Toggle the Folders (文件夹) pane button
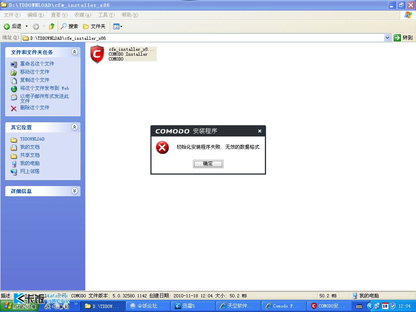Image resolution: width=416 pixels, height=312 pixels. coord(94,26)
